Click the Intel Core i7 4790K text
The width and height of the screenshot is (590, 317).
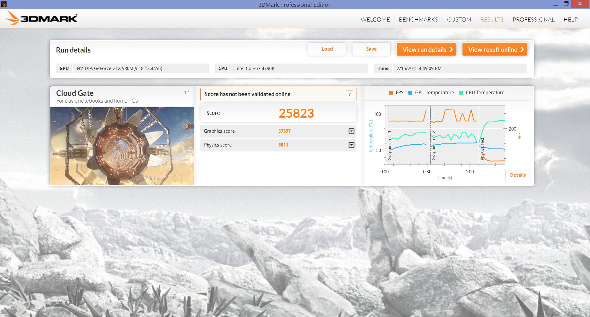coord(255,68)
